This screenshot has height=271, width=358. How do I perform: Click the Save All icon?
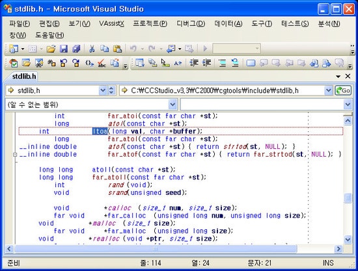76,49
